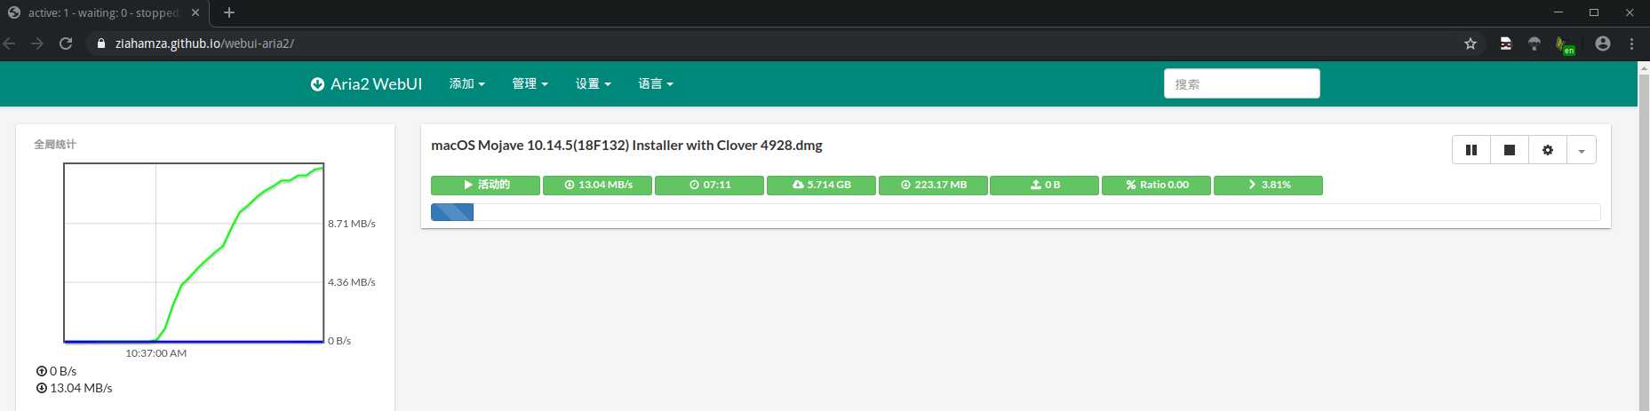The width and height of the screenshot is (1650, 411).
Task: Click the 3.81% progress badge
Action: coord(1268,185)
